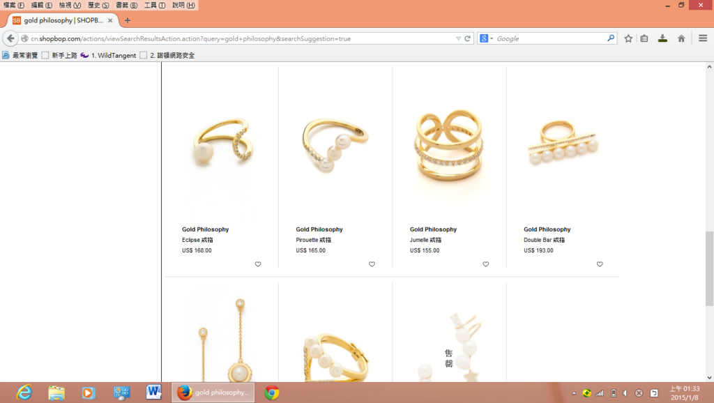The image size is (714, 403).
Task: Reload the page with refresh icon
Action: tap(467, 39)
